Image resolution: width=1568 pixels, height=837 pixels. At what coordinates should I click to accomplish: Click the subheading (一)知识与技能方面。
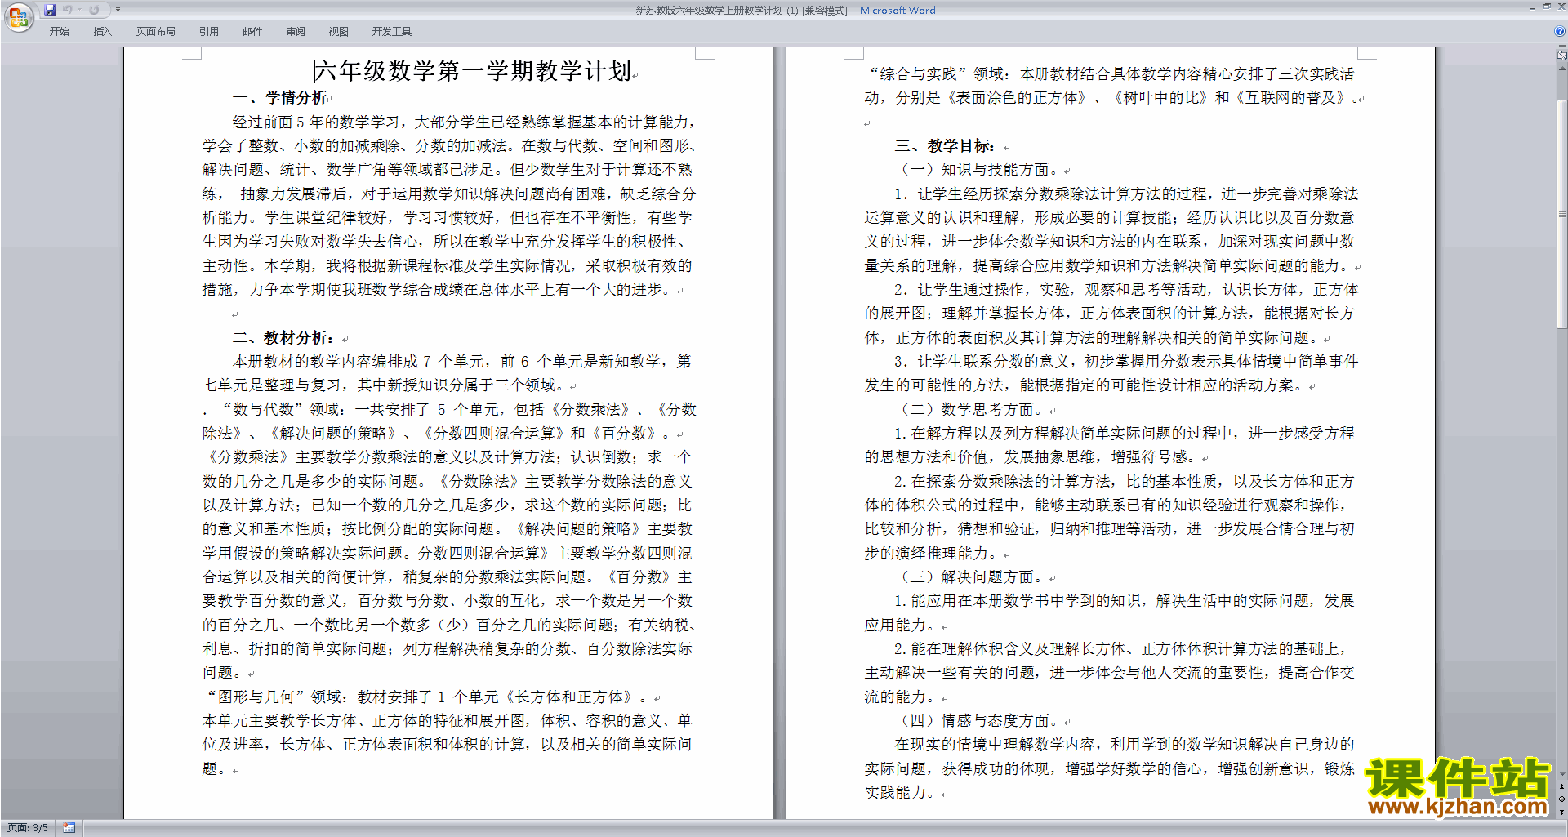point(977,170)
